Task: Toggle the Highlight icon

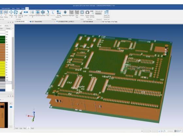Action: point(71,12)
